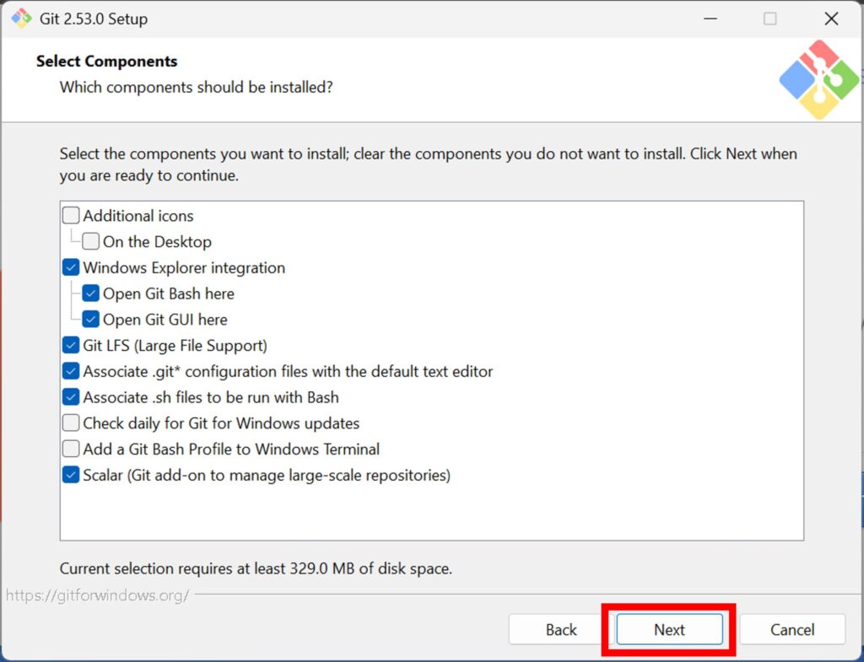Image resolution: width=864 pixels, height=662 pixels.
Task: Enable the Additional icons checkbox
Action: pos(71,216)
